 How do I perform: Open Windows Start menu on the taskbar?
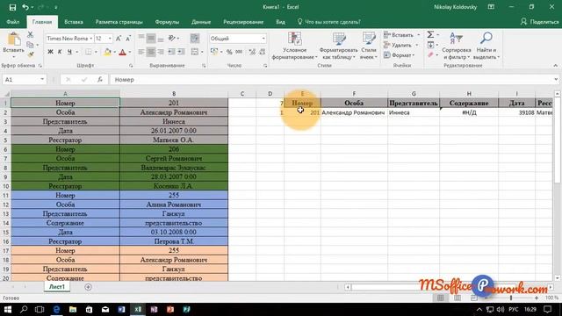[8, 309]
